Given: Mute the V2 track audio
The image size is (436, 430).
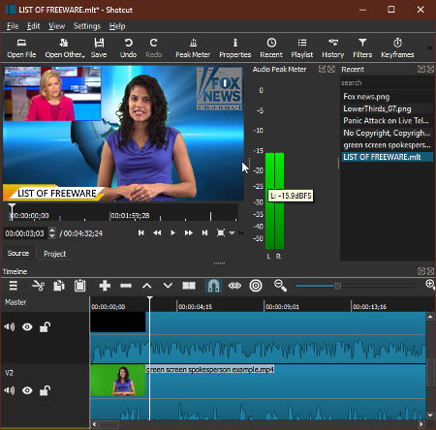Looking at the screenshot, I should pyautogui.click(x=10, y=390).
